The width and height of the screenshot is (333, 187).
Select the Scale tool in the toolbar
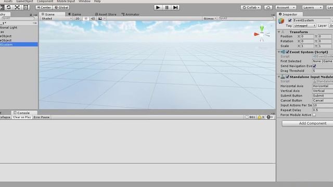pos(17,7)
